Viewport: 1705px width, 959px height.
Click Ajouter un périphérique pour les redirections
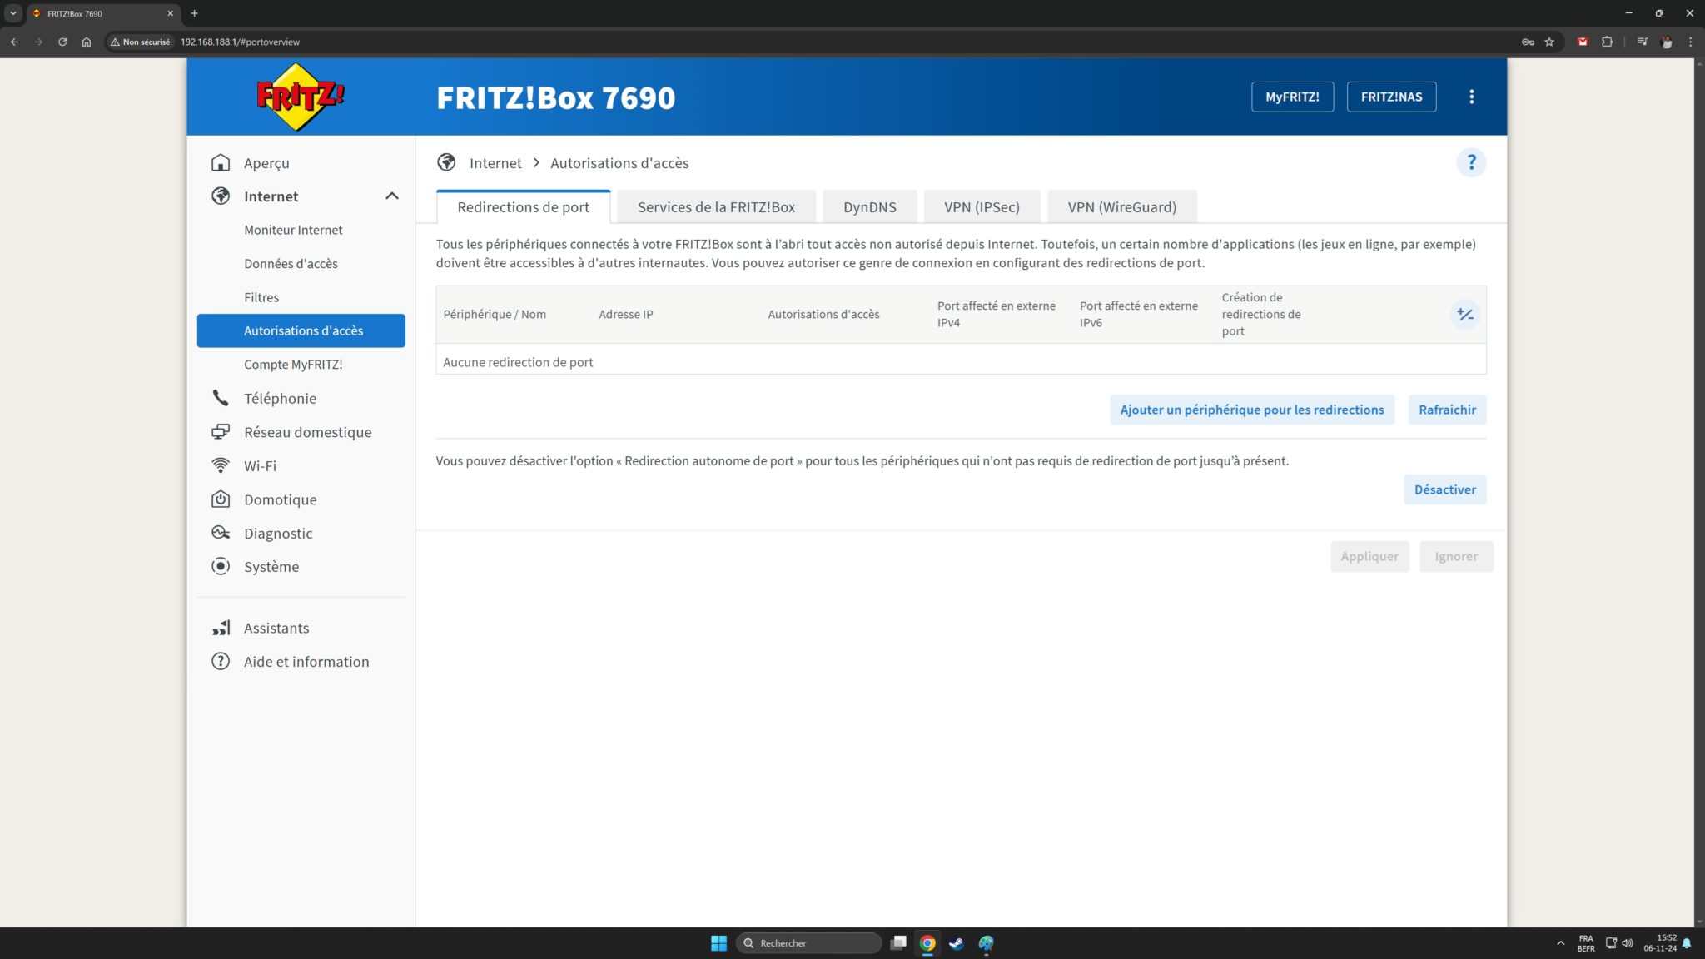(1251, 410)
